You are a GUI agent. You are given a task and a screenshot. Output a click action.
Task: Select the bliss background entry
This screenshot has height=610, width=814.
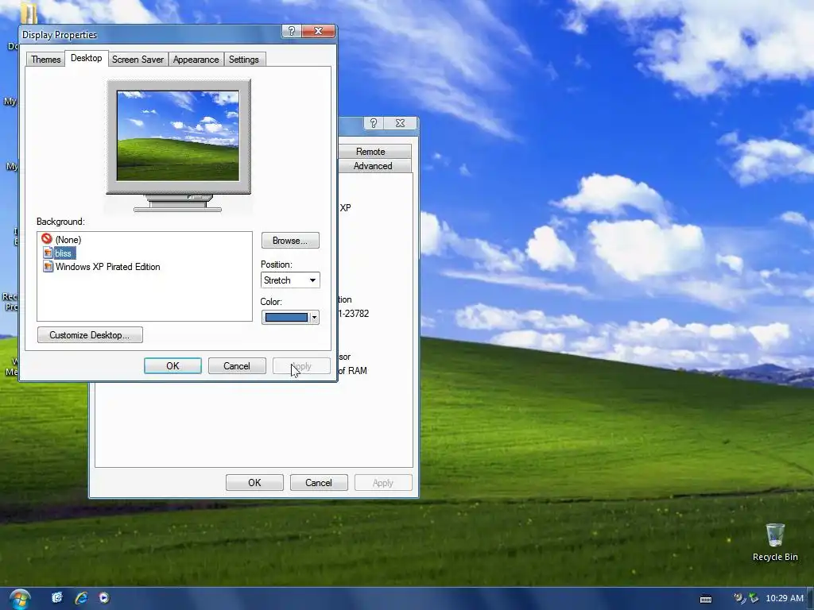(63, 253)
